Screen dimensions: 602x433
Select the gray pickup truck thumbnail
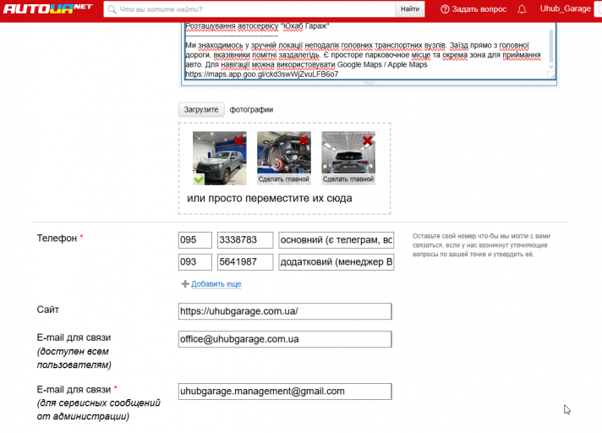220,158
